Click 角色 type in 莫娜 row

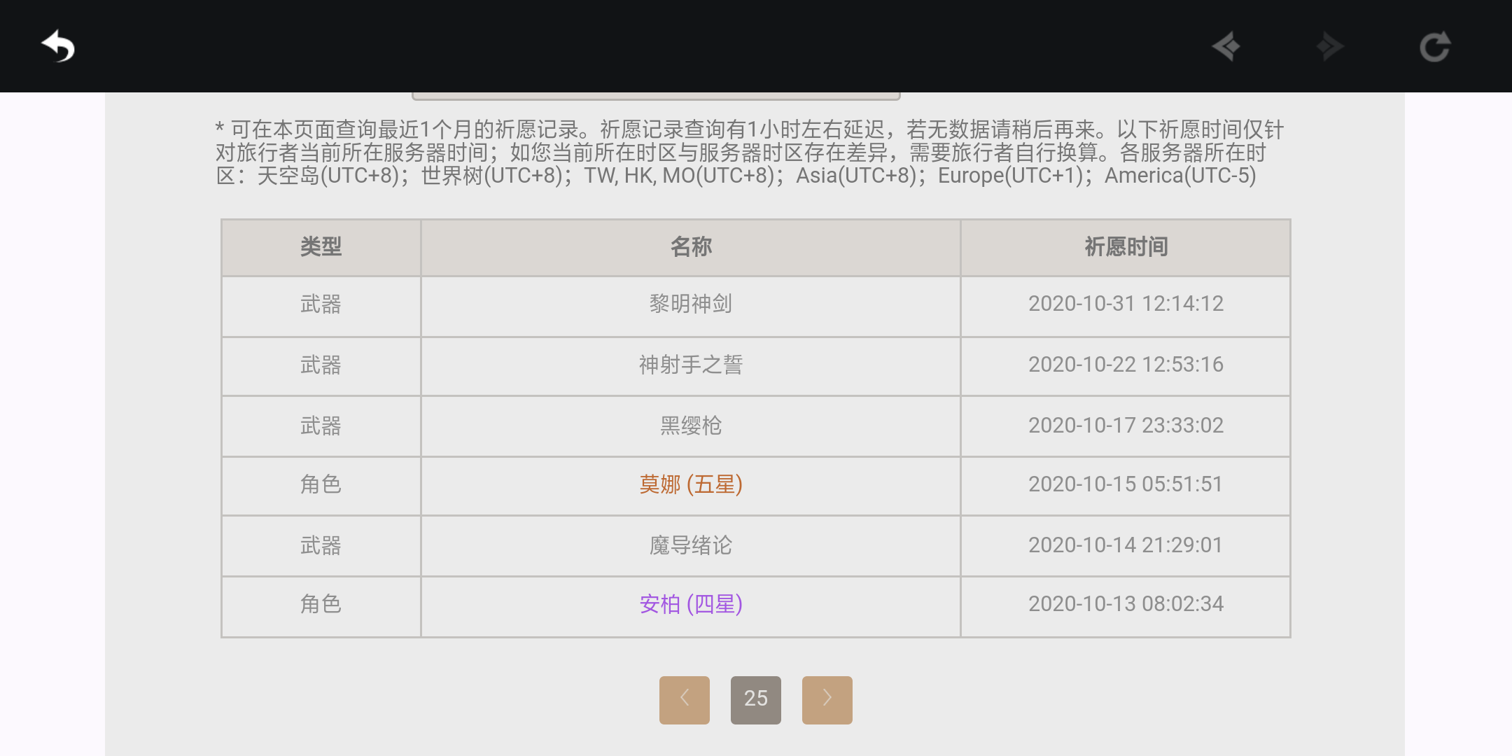321,484
